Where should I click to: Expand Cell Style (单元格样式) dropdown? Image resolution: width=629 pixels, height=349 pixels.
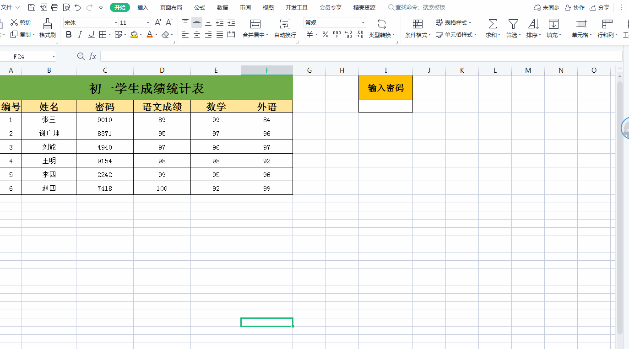click(475, 34)
